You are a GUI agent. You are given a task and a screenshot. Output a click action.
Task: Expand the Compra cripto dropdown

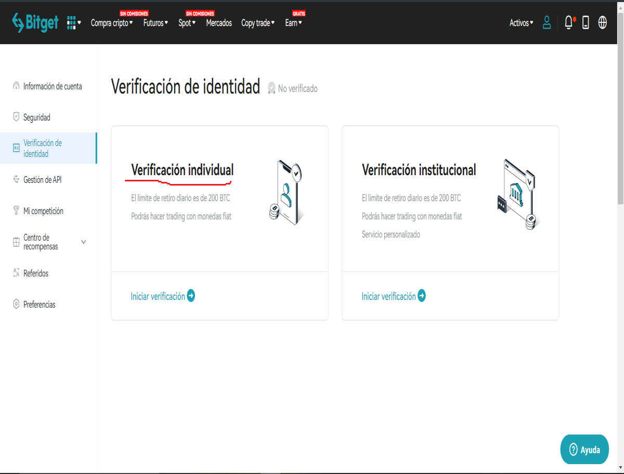coord(112,23)
